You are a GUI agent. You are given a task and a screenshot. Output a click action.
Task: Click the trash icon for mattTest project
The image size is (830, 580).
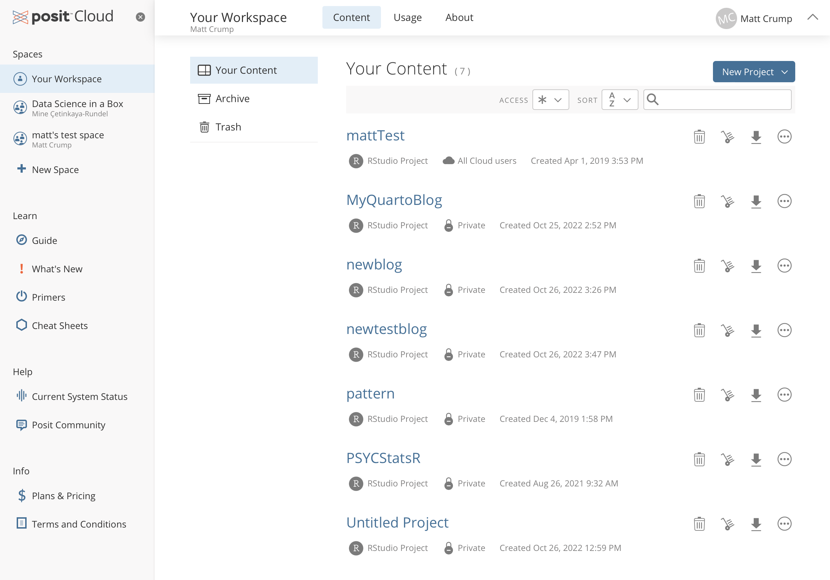[x=699, y=136]
